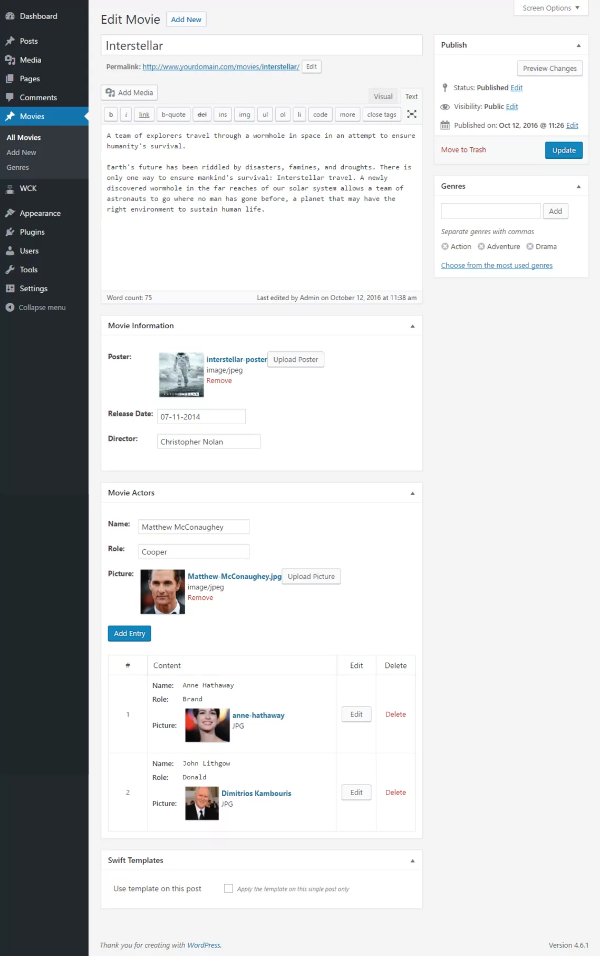This screenshot has width=600, height=956.
Task: Click the Collapse menu arrow icon
Action: [x=10, y=308]
